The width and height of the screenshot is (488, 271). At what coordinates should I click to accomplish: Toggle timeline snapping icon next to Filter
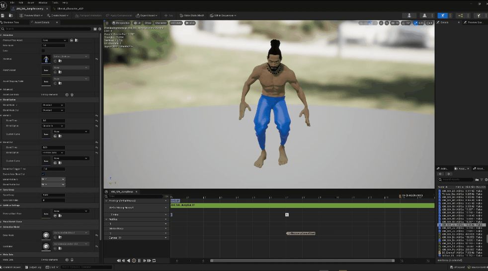(x=166, y=197)
